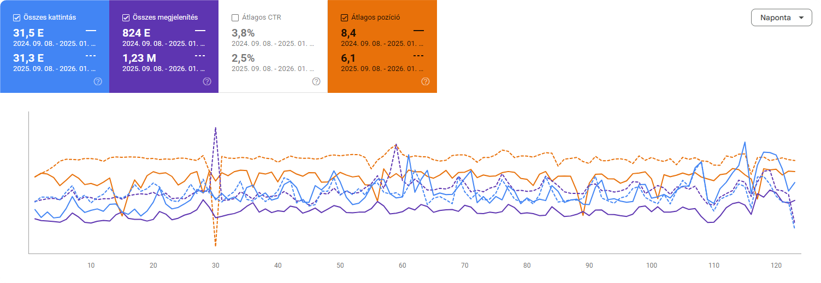
Task: Click x-axis label 120 on chart
Action: coord(776,266)
